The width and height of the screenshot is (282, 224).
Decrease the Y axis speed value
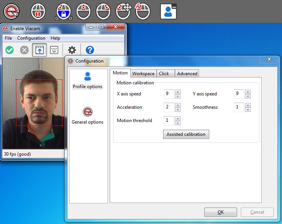tap(248, 96)
